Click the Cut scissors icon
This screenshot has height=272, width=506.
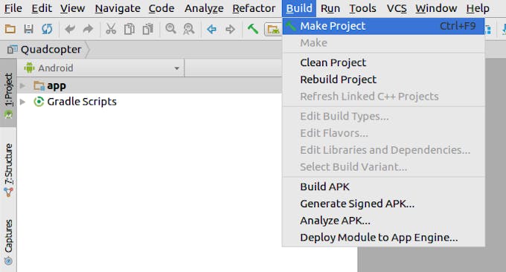pos(111,29)
